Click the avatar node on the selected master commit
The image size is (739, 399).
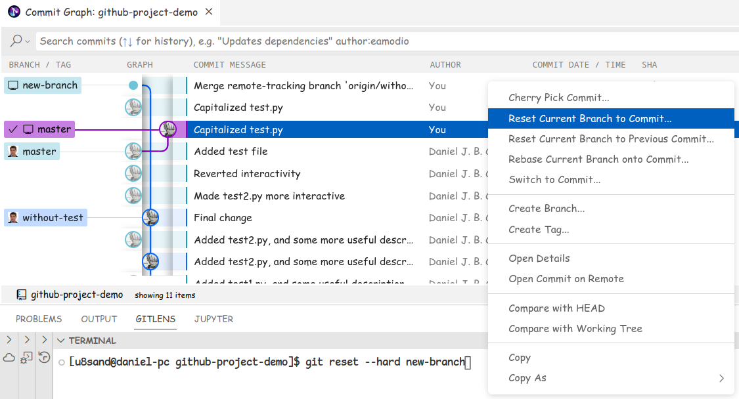[168, 129]
